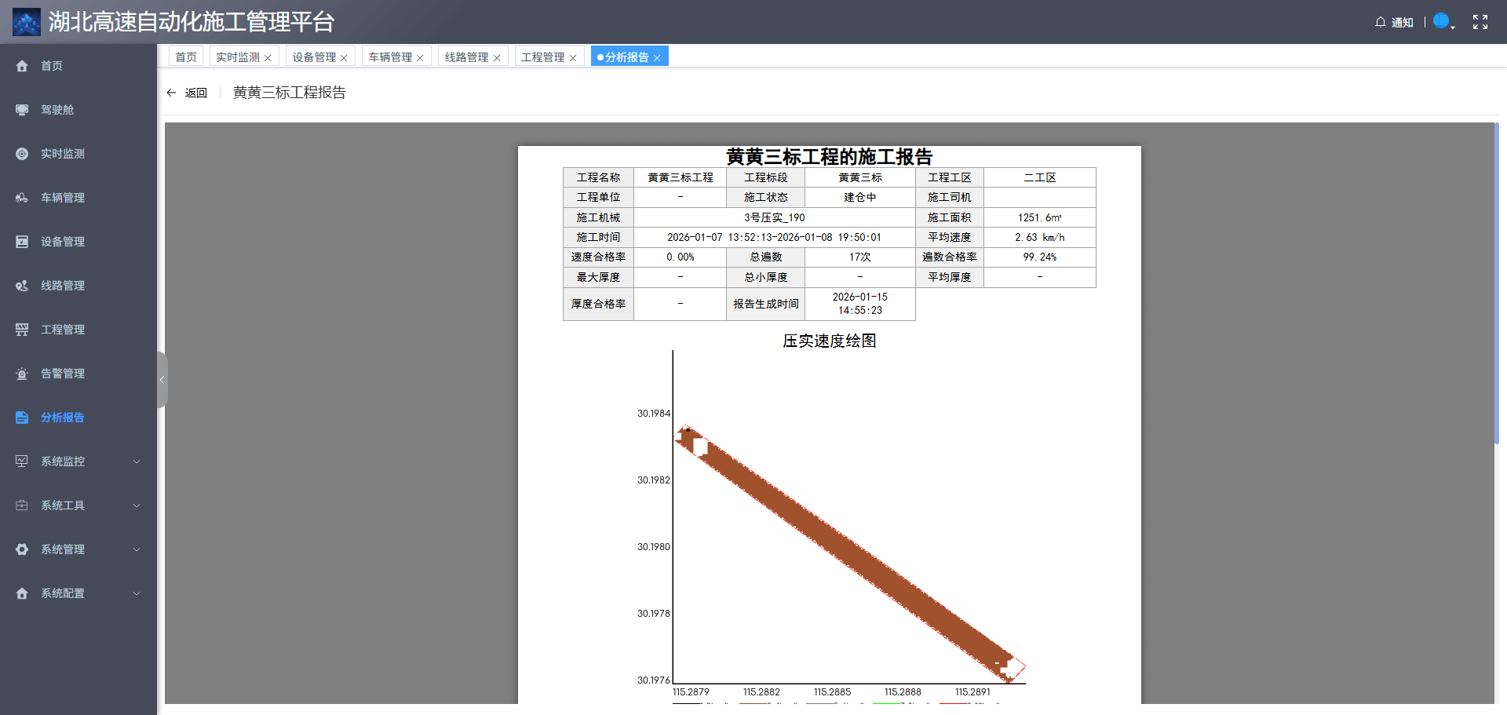This screenshot has width=1507, height=715.
Task: Click the user avatar circle at top right
Action: [x=1441, y=20]
